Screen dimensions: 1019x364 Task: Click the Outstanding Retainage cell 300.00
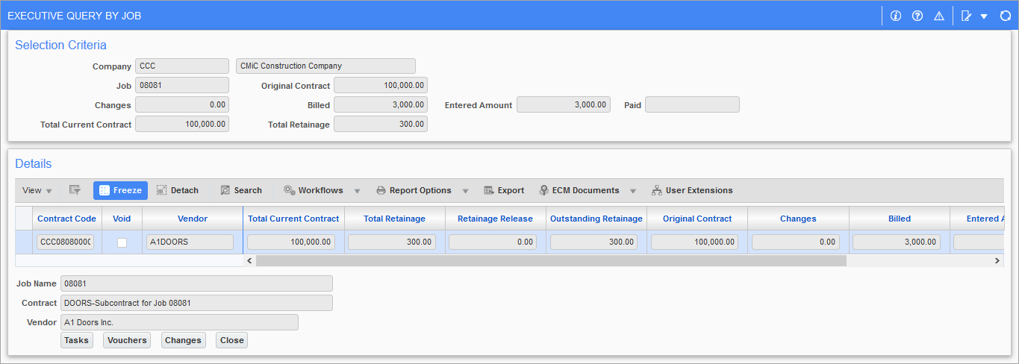coord(593,242)
